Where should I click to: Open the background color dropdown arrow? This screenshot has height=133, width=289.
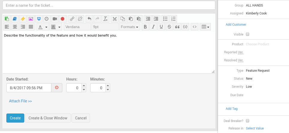point(59,27)
